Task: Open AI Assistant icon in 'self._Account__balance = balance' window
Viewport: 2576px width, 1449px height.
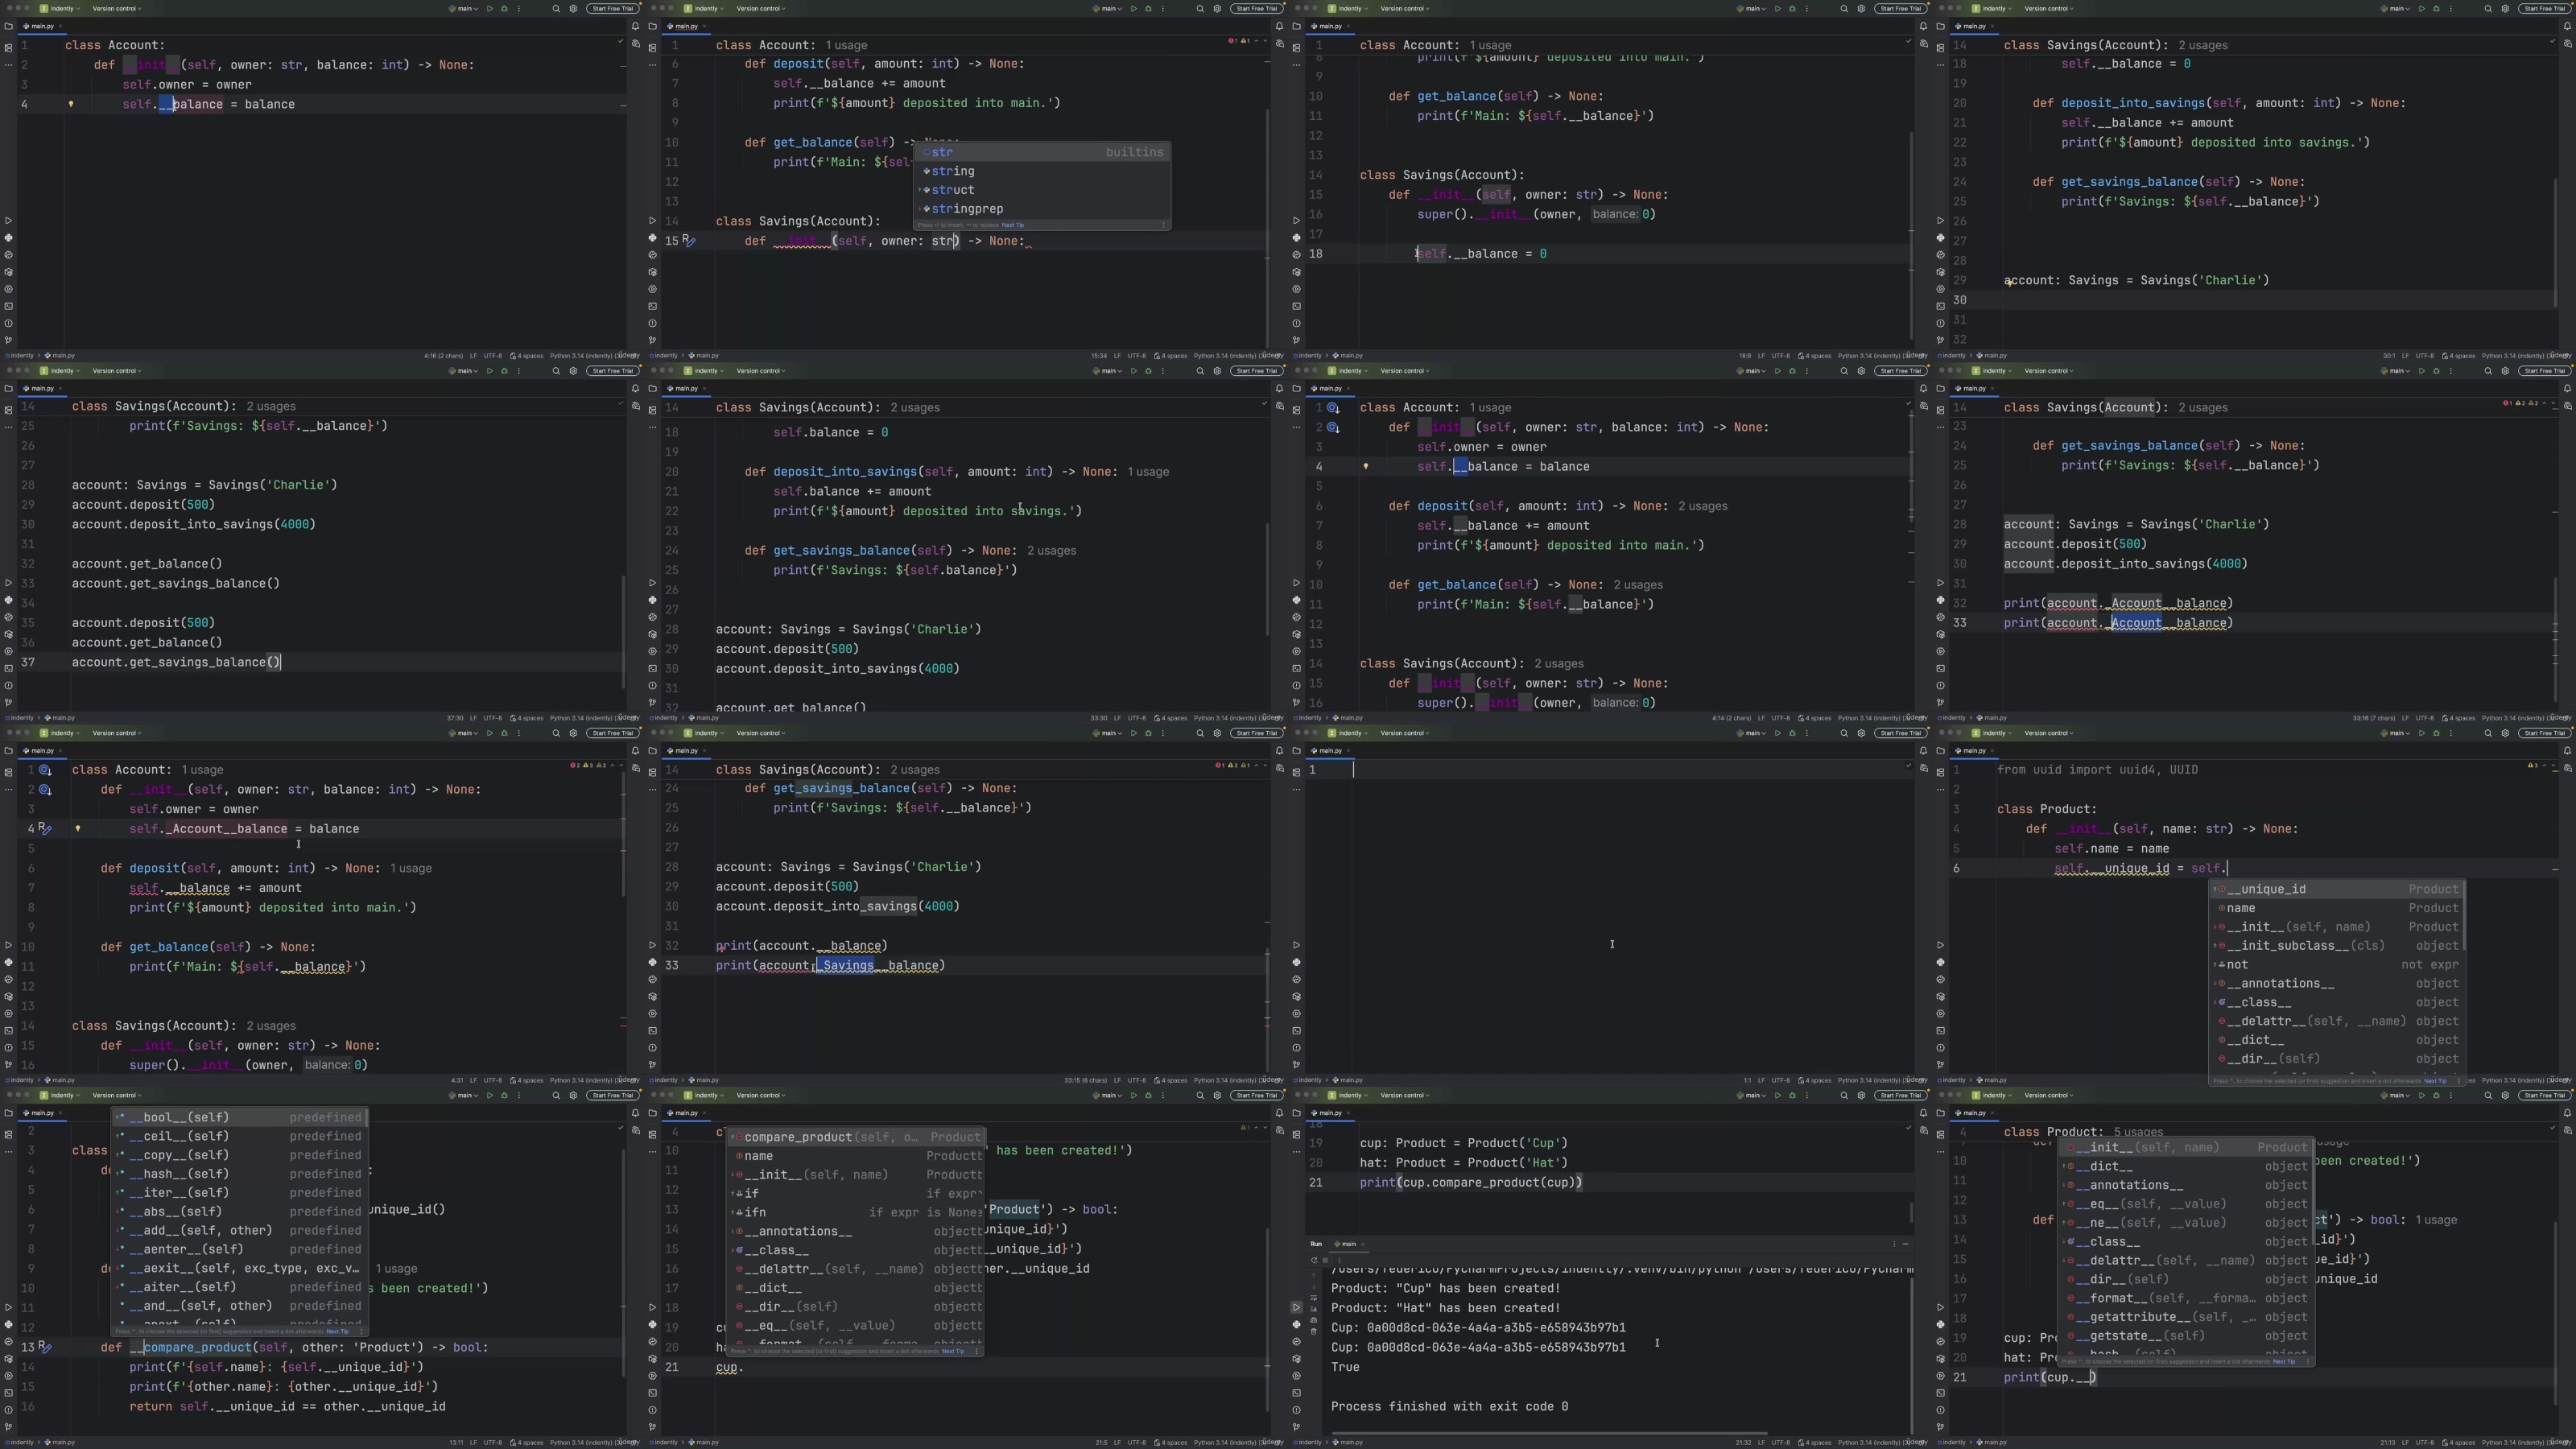Action: pos(636,768)
